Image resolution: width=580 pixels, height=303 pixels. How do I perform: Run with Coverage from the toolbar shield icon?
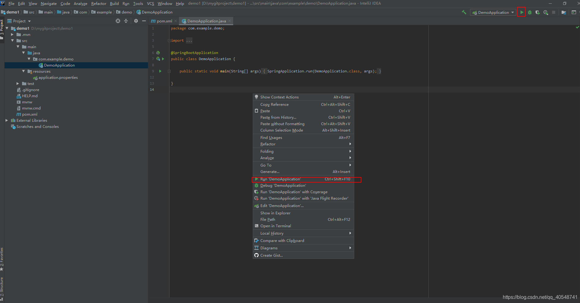[537, 12]
